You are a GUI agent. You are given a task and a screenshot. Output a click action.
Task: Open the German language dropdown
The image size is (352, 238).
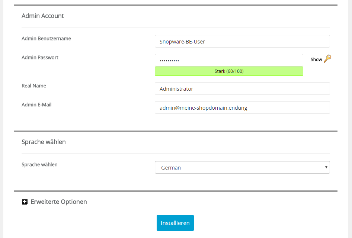tap(242, 167)
